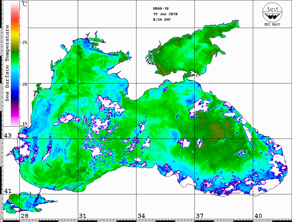Select the 'NOAA-18' satellite label
Screen dimensions: 292x222
coord(161,9)
